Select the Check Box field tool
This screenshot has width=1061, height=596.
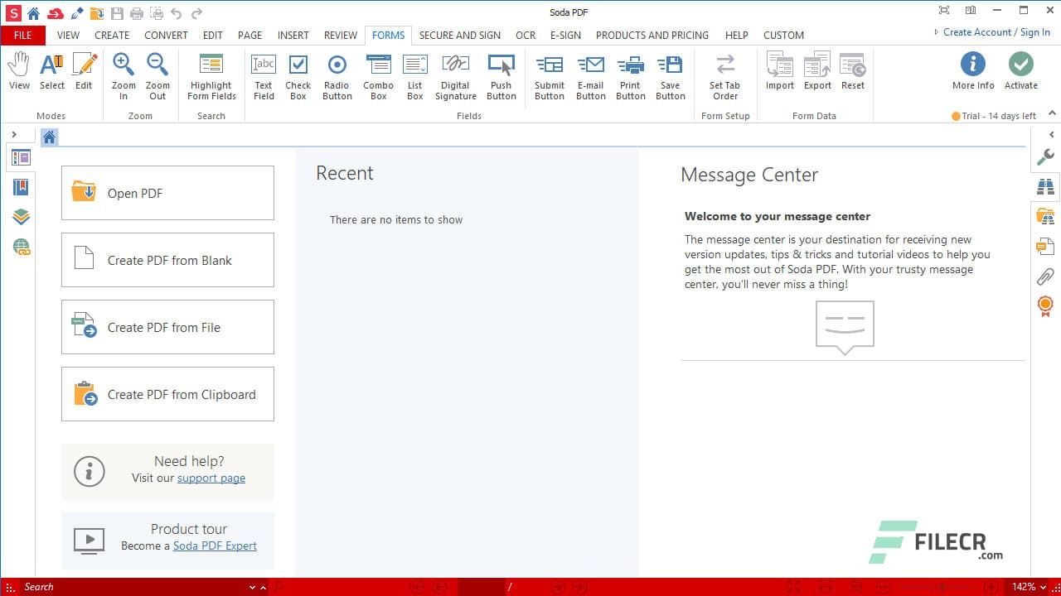(x=298, y=75)
